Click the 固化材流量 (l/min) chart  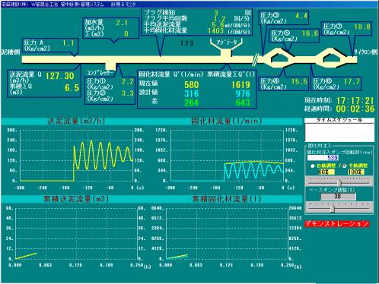click(227, 159)
